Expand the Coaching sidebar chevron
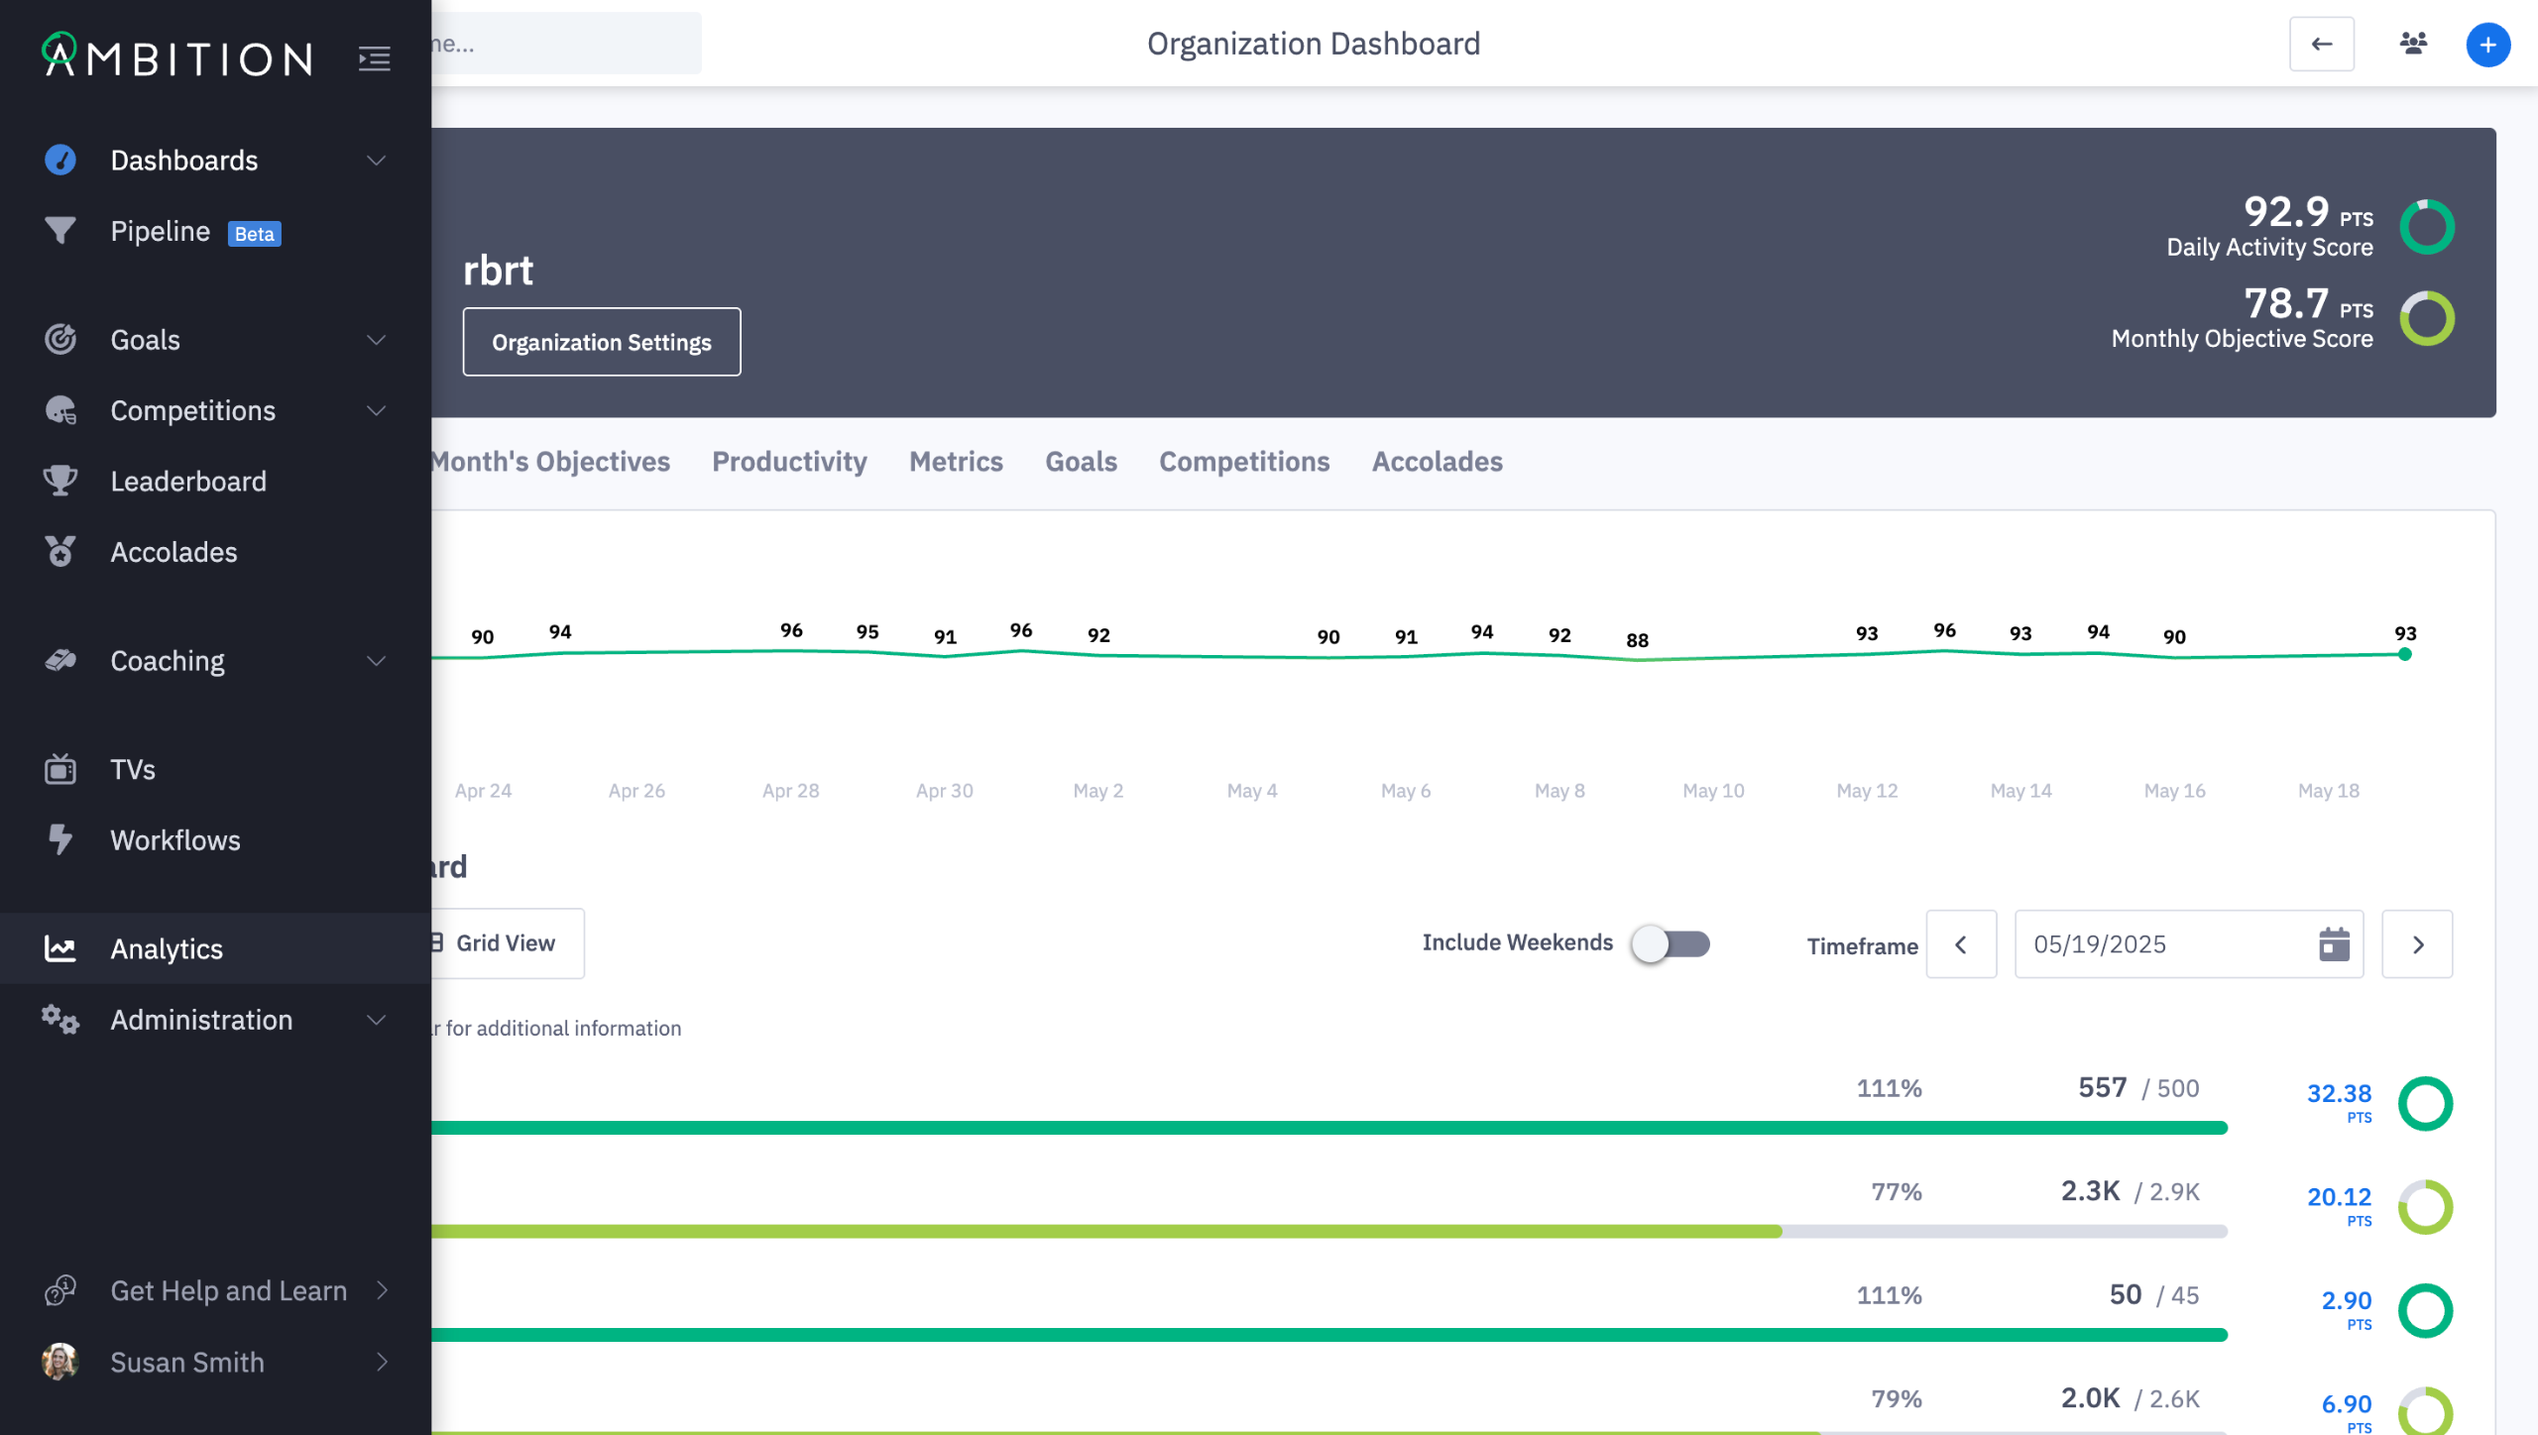The width and height of the screenshot is (2538, 1435). point(376,661)
